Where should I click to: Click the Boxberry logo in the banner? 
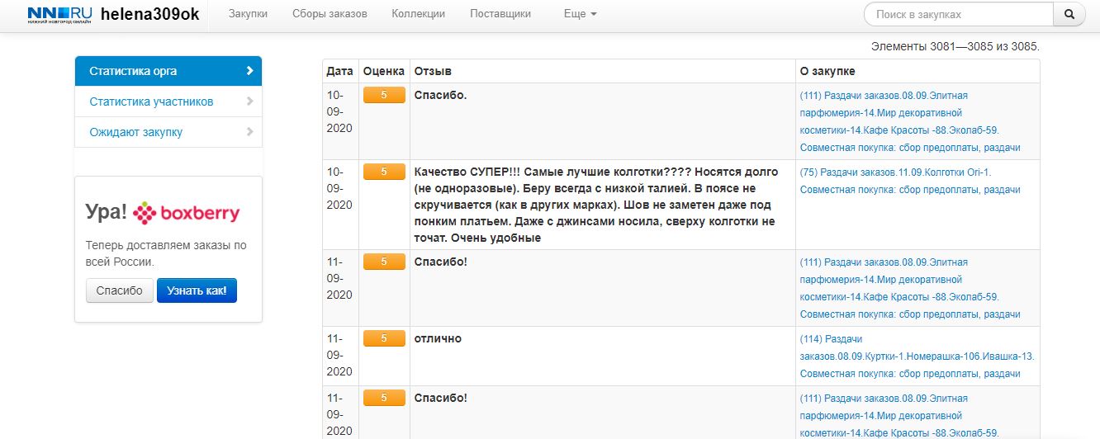187,214
